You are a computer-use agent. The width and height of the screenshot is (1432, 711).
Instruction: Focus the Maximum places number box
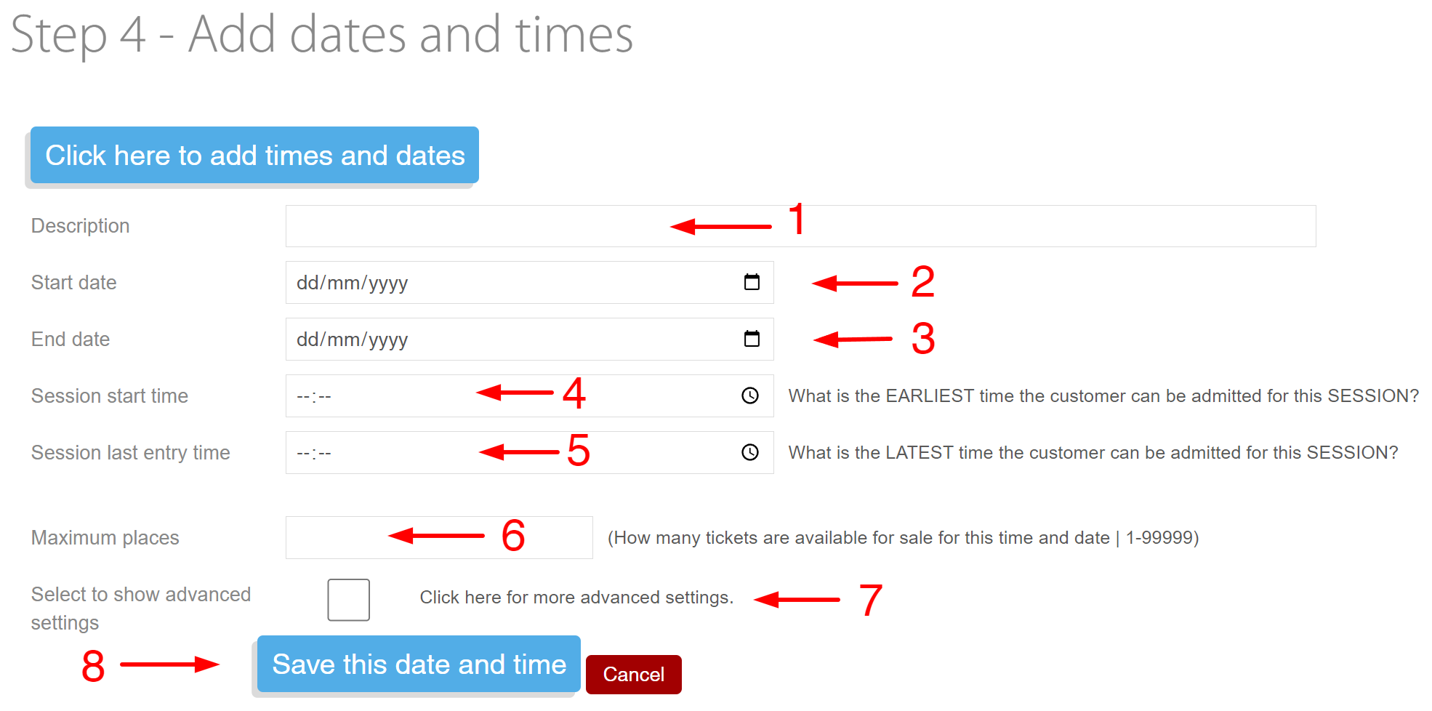click(x=334, y=538)
